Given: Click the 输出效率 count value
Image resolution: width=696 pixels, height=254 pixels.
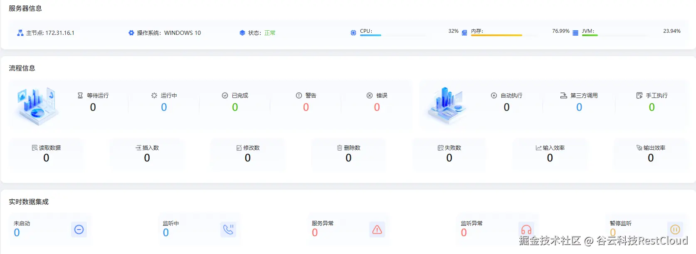Looking at the screenshot, I should click(x=651, y=158).
